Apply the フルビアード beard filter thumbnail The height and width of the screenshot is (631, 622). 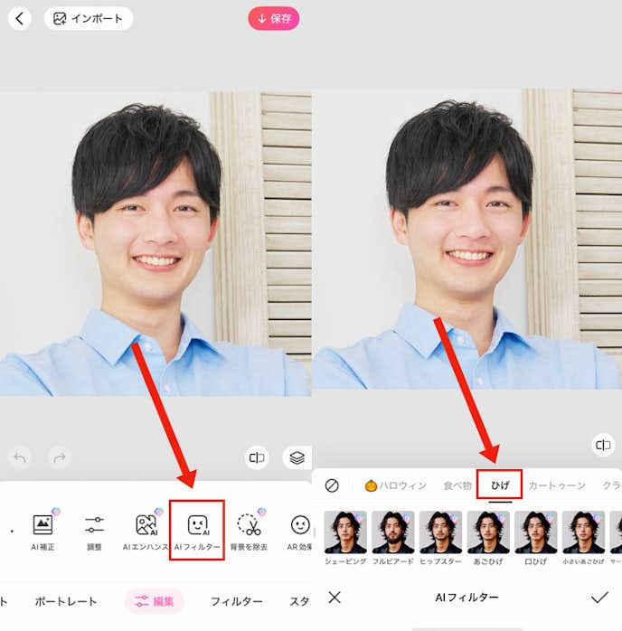click(x=393, y=532)
